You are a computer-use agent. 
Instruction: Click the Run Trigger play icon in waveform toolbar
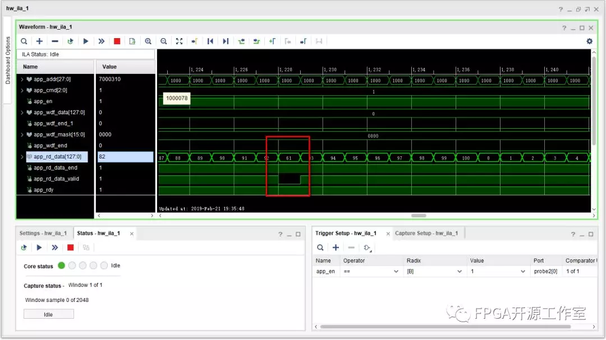(x=86, y=41)
